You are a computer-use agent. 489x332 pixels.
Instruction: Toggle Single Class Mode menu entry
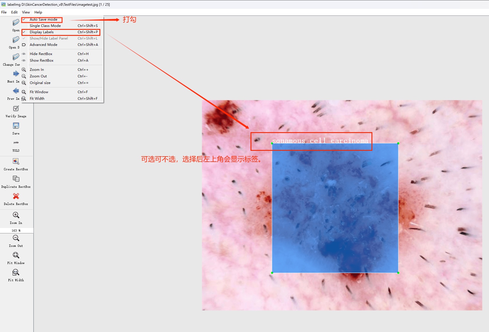(62, 26)
